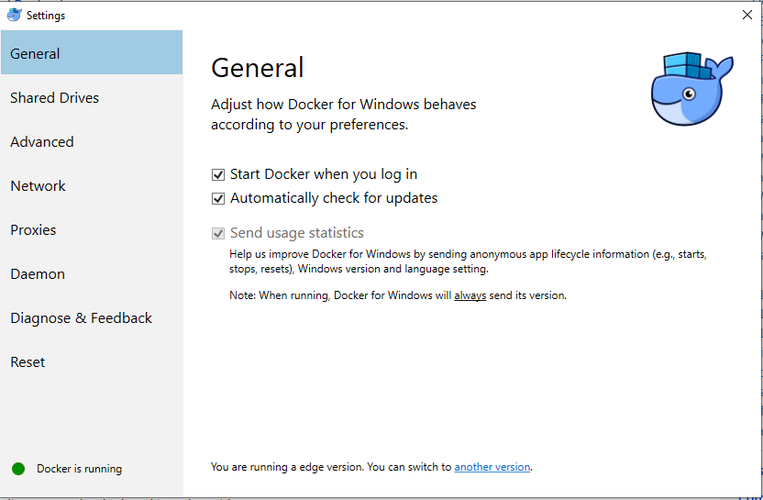Open the Daemon configuration tab
This screenshot has height=500, width=763.
[92, 273]
